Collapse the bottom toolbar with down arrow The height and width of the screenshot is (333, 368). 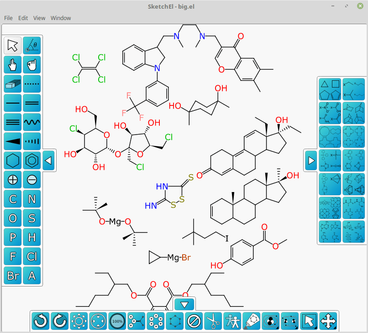coord(184,304)
